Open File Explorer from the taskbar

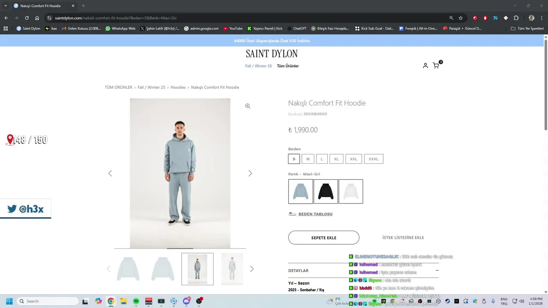click(123, 301)
